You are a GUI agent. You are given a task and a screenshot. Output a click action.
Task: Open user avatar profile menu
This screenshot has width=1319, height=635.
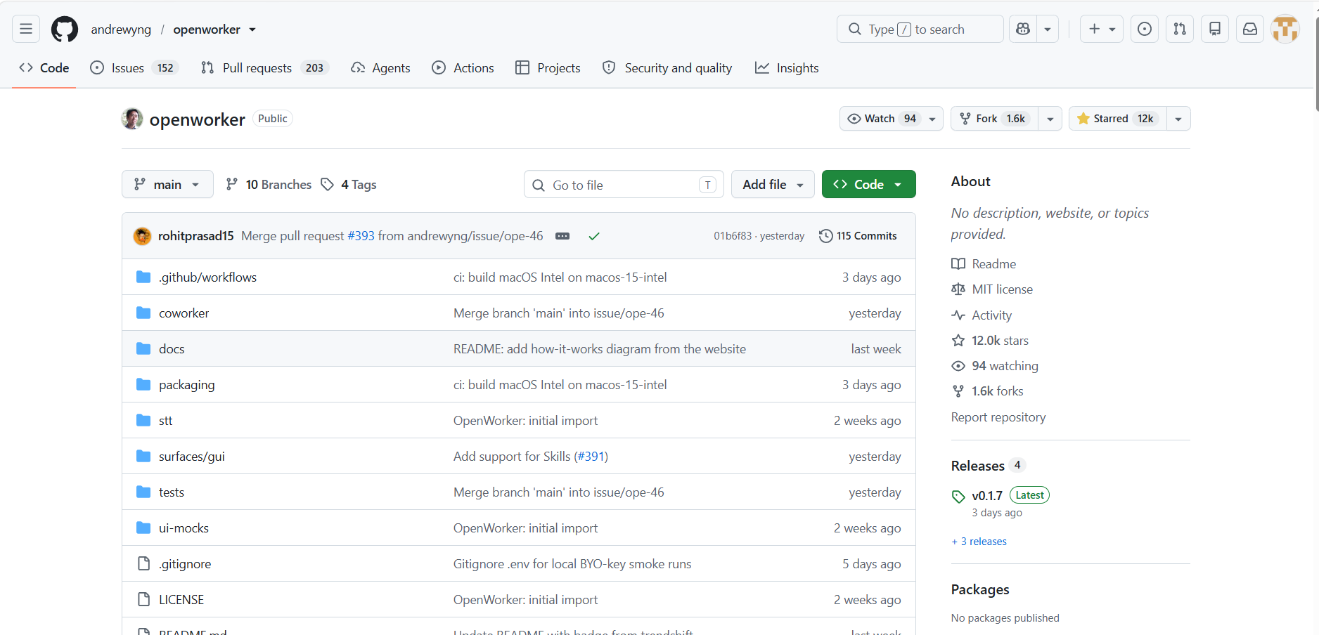[1285, 29]
